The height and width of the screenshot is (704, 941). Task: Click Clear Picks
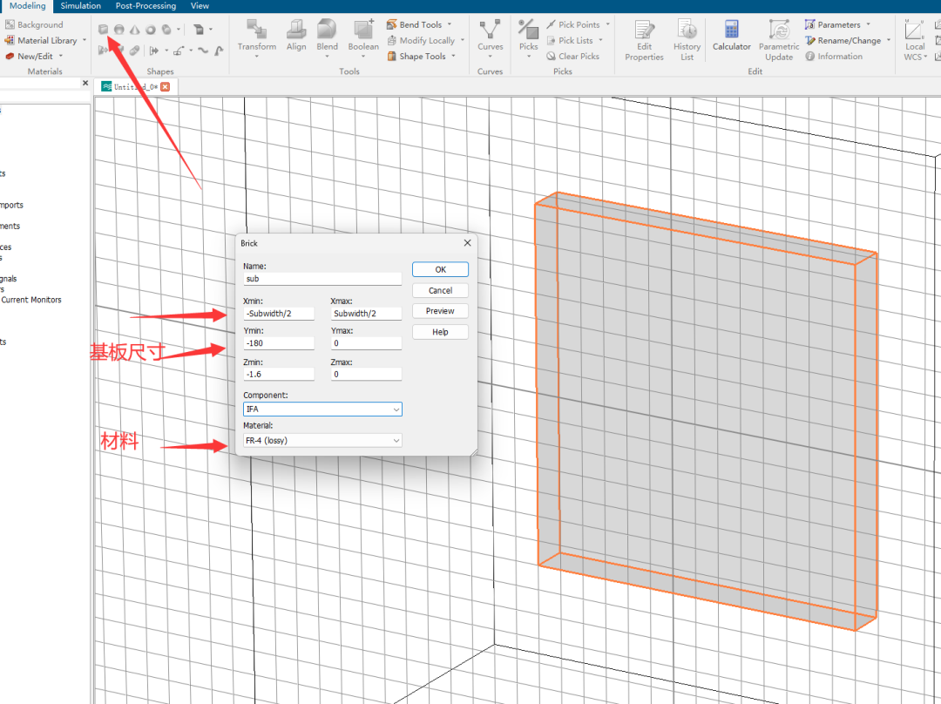point(573,56)
